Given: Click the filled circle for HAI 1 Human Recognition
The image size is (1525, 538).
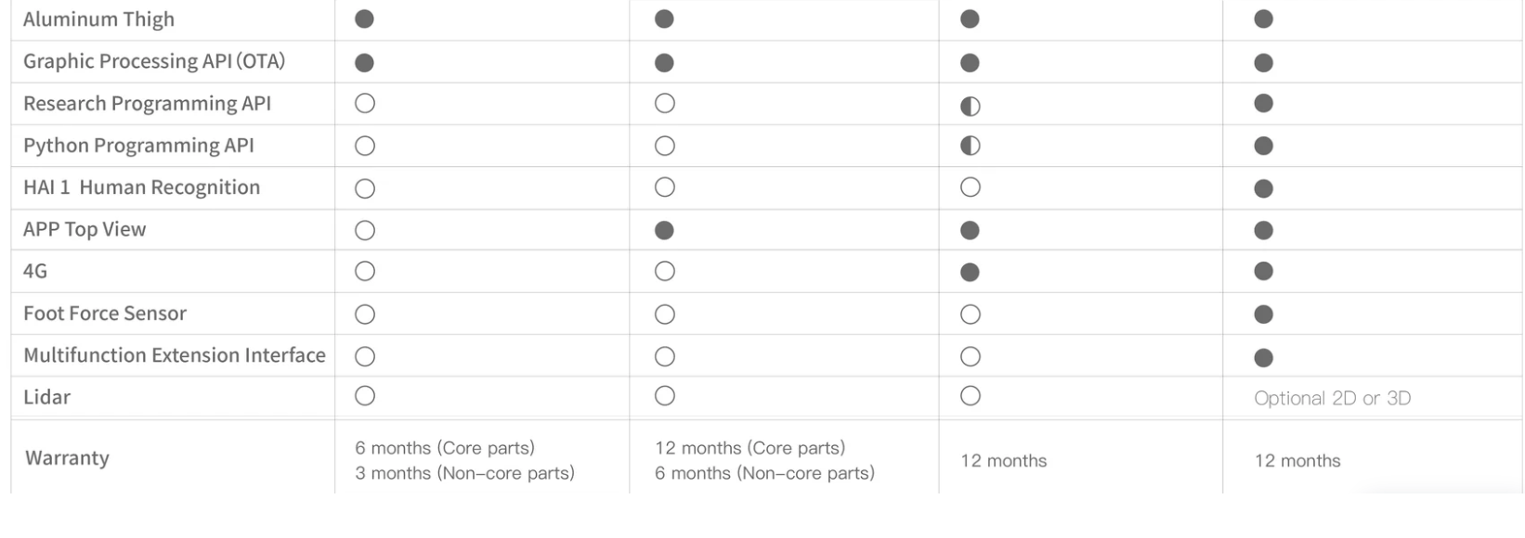Looking at the screenshot, I should [x=1263, y=188].
